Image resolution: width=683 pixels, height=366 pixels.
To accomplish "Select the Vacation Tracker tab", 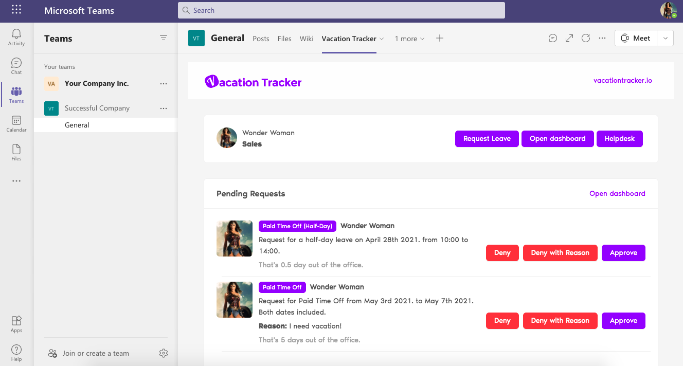I will [x=349, y=39].
